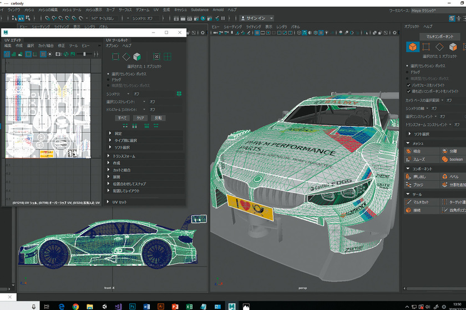Click the camera snapshot icon in UV Editor toolbar
This screenshot has width=466, height=310.
[x=58, y=54]
